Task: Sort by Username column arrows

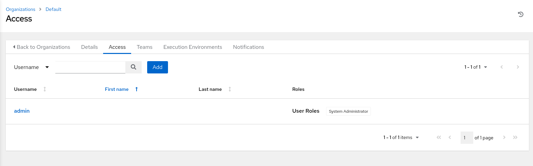Action: (x=45, y=89)
